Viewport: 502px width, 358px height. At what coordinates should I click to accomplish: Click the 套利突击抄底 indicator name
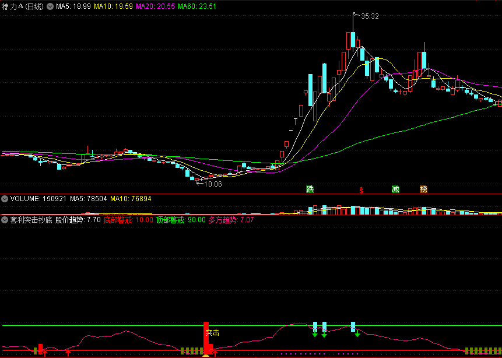point(31,220)
